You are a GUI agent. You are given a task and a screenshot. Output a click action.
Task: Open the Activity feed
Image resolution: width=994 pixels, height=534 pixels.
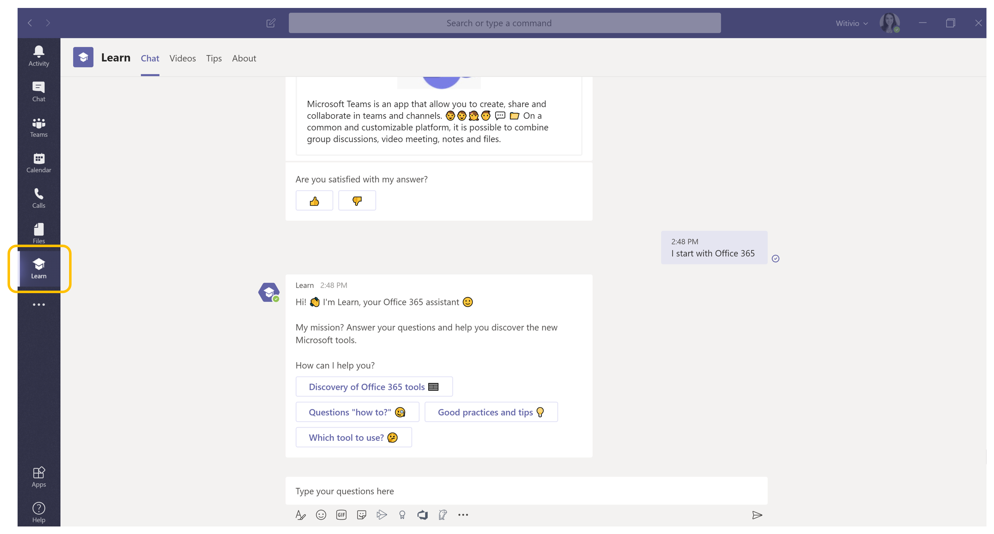[39, 56]
